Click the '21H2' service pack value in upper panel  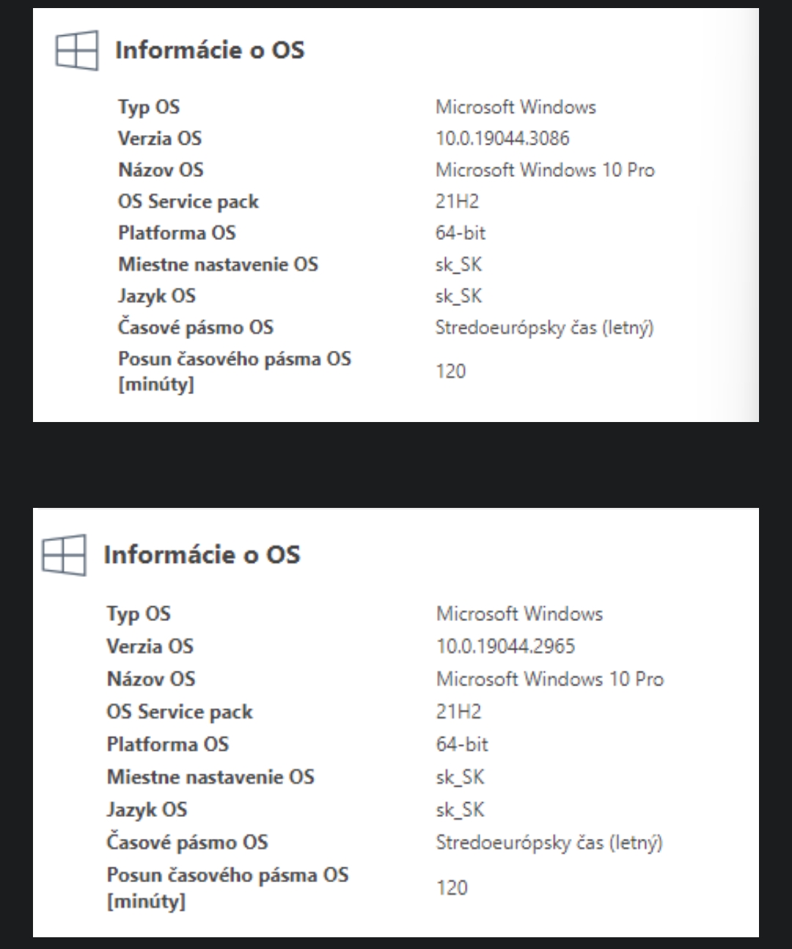(457, 201)
